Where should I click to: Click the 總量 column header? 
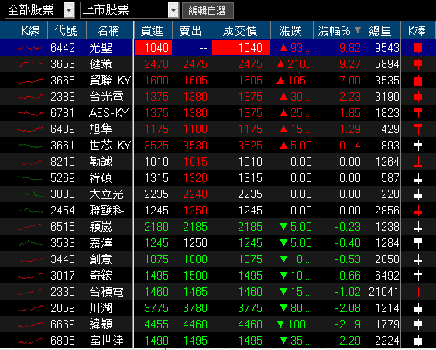pos(382,30)
